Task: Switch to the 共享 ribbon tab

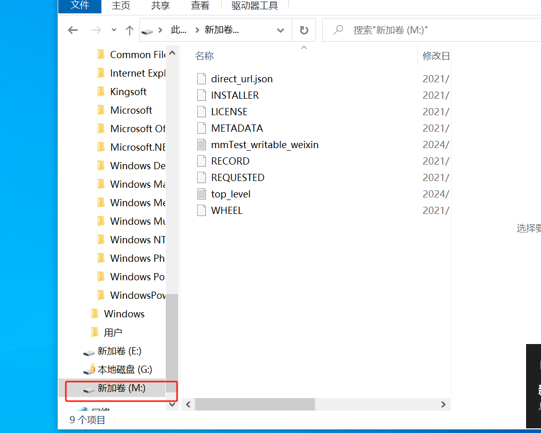Action: tap(160, 6)
